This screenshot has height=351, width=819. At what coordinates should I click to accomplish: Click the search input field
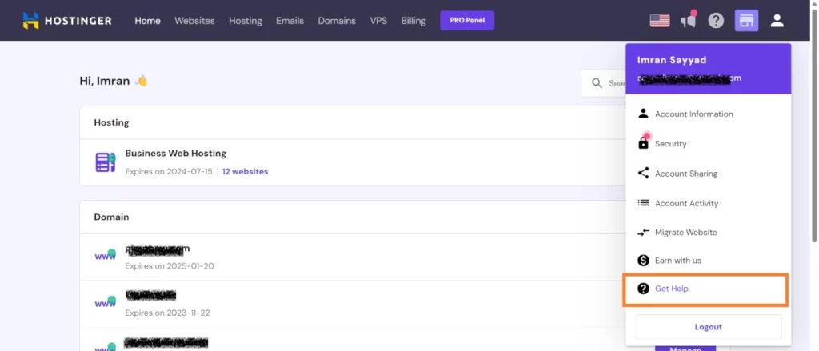604,83
